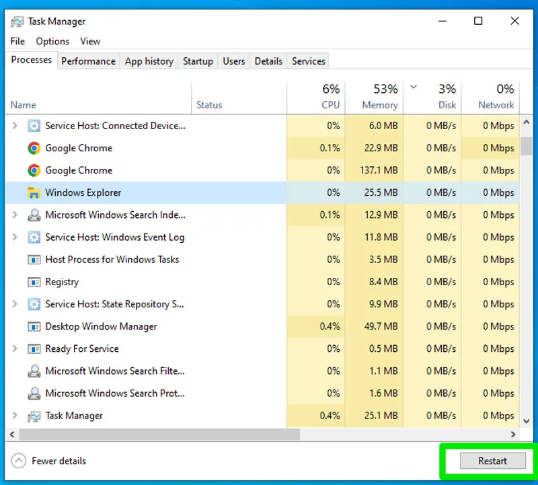Click the Desktop Window Manager icon
The height and width of the screenshot is (485, 538).
pyautogui.click(x=34, y=326)
